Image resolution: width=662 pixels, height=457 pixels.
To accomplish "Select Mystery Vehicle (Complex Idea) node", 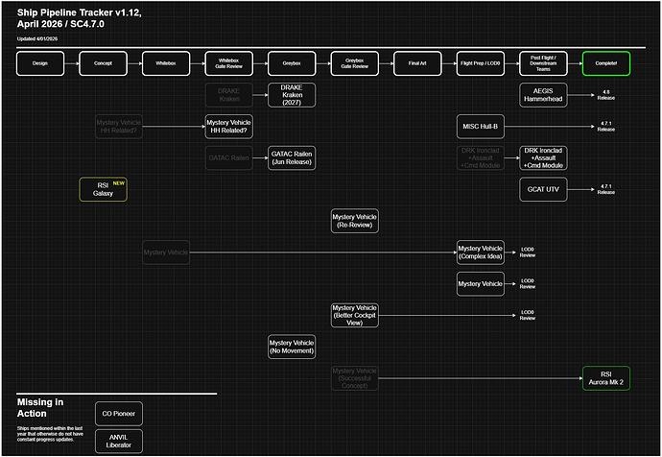I will pos(481,253).
